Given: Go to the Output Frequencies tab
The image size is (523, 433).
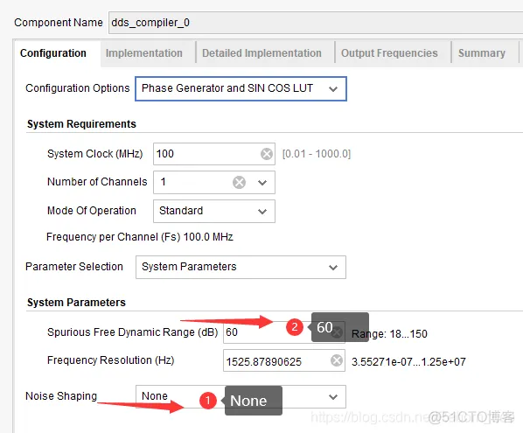Looking at the screenshot, I should click(389, 53).
